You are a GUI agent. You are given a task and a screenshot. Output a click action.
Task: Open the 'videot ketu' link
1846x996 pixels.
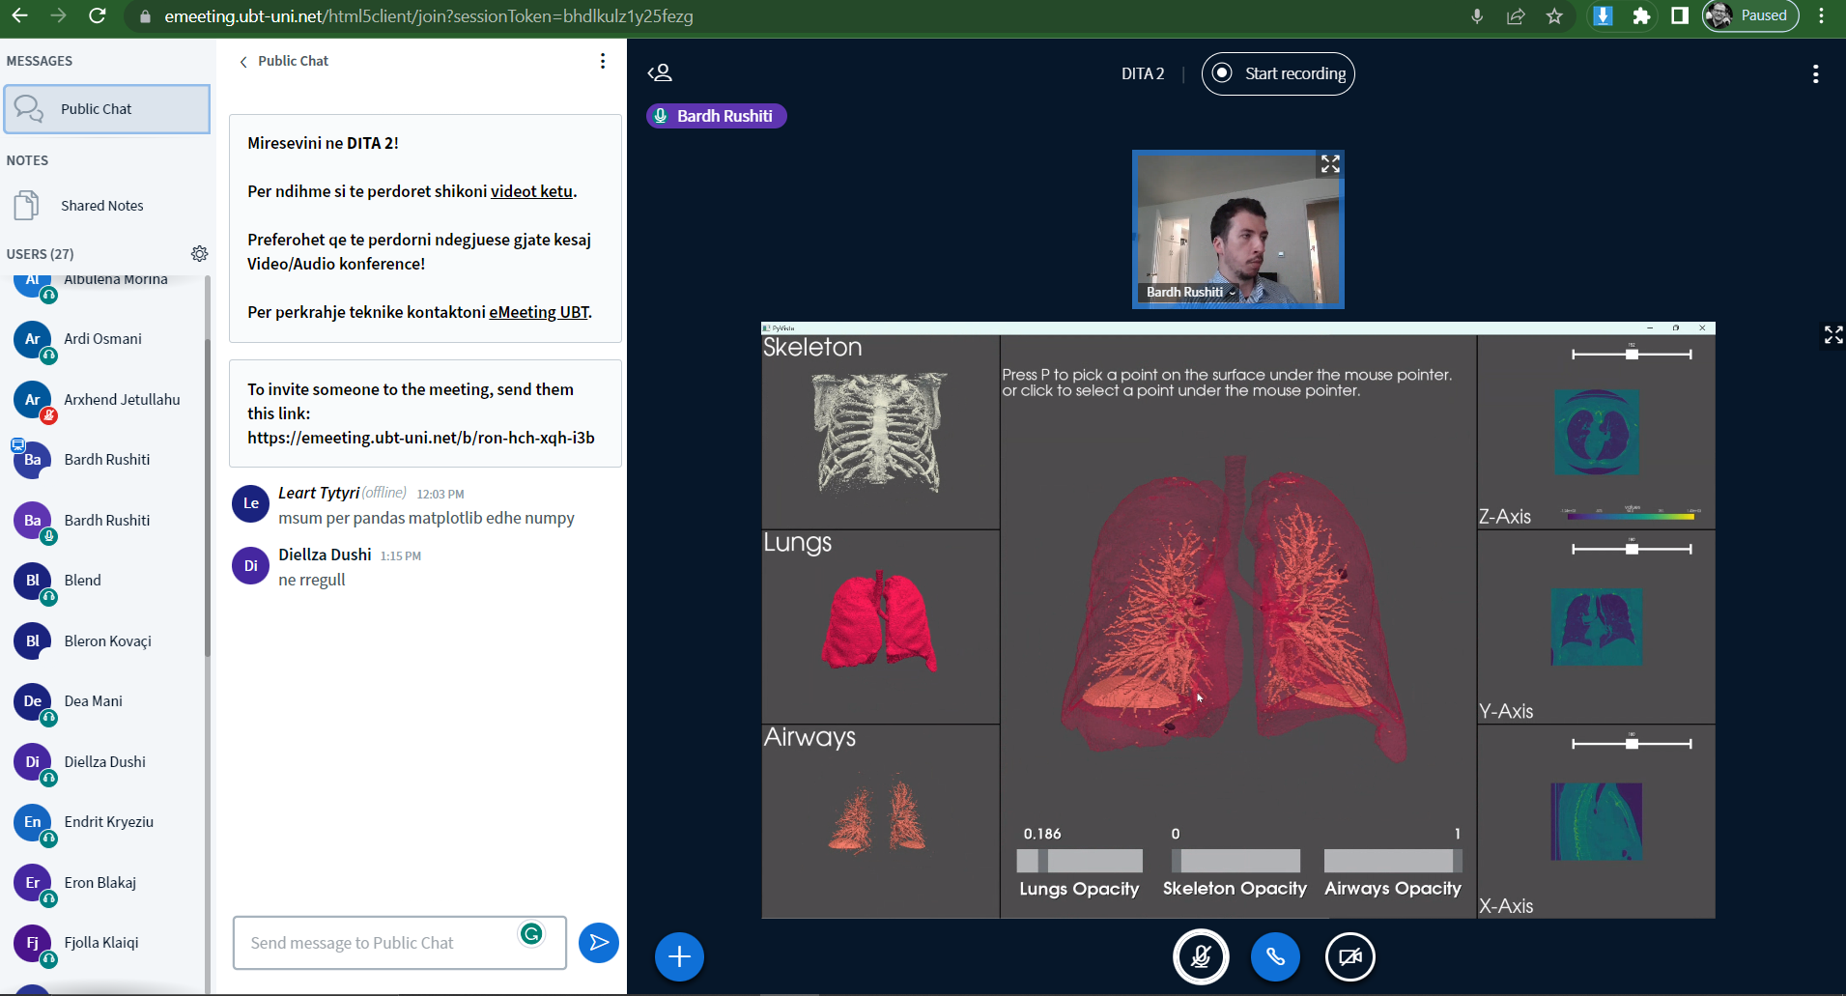coord(531,191)
